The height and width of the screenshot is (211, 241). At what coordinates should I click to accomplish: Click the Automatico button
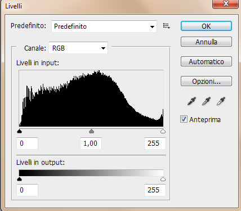pyautogui.click(x=206, y=61)
